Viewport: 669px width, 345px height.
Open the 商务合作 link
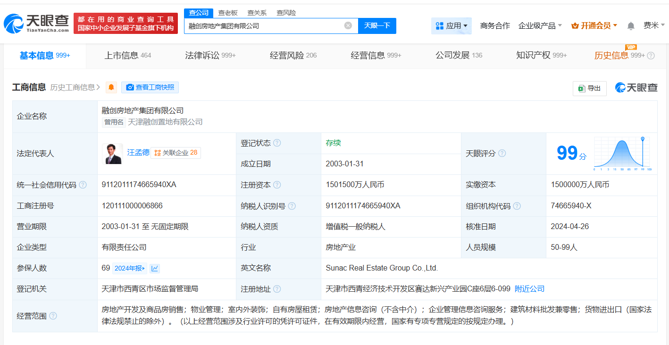[495, 26]
